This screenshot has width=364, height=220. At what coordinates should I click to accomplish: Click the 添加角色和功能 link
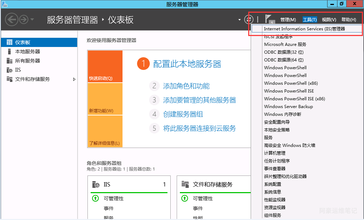point(186,86)
